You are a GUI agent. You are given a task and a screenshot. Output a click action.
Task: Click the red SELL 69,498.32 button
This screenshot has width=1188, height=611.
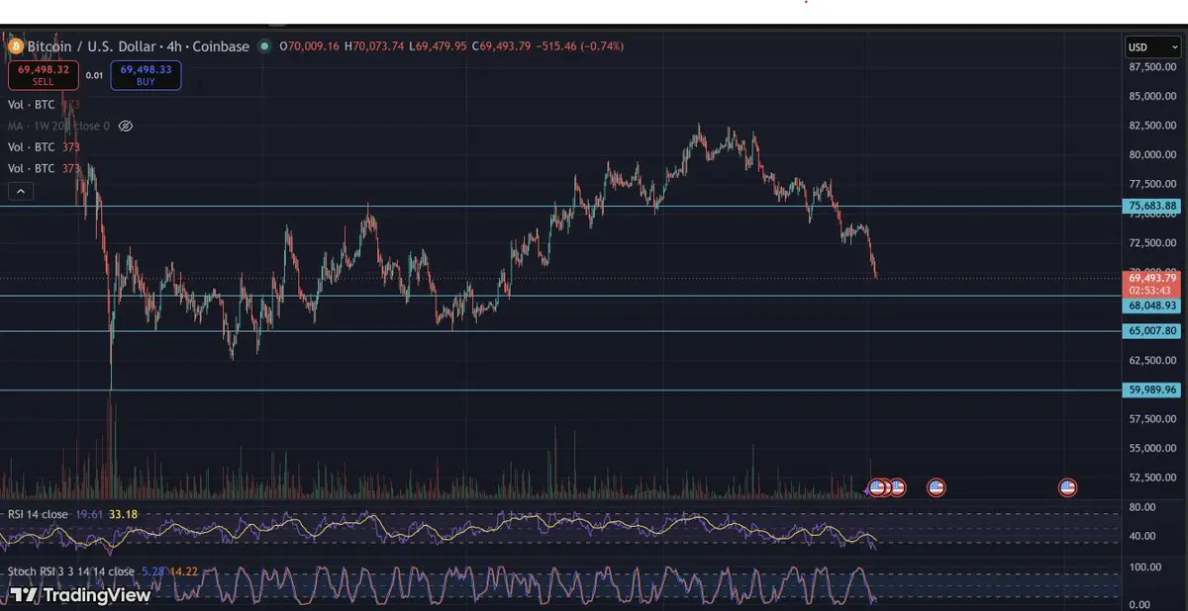click(x=43, y=76)
